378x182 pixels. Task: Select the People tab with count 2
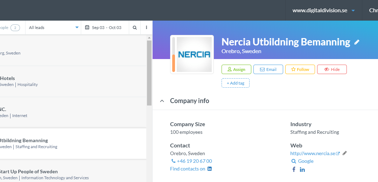coord(10,28)
